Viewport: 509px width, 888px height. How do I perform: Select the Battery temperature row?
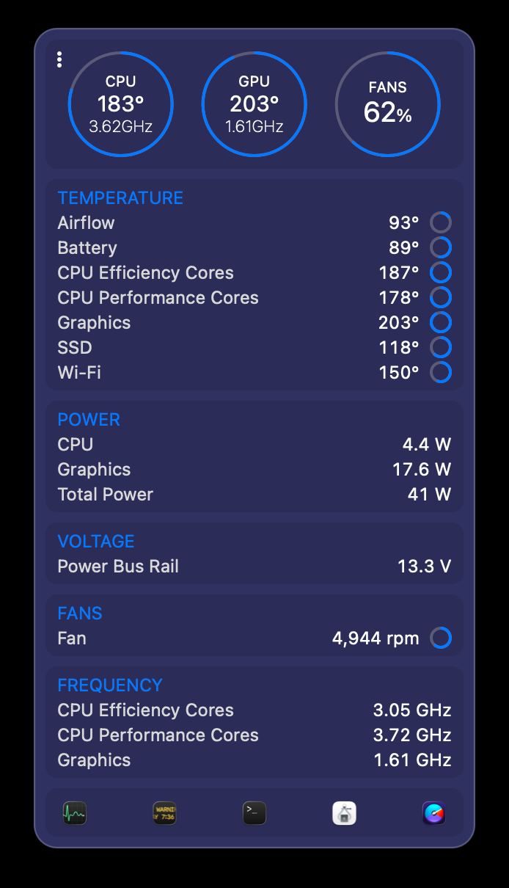coord(254,248)
